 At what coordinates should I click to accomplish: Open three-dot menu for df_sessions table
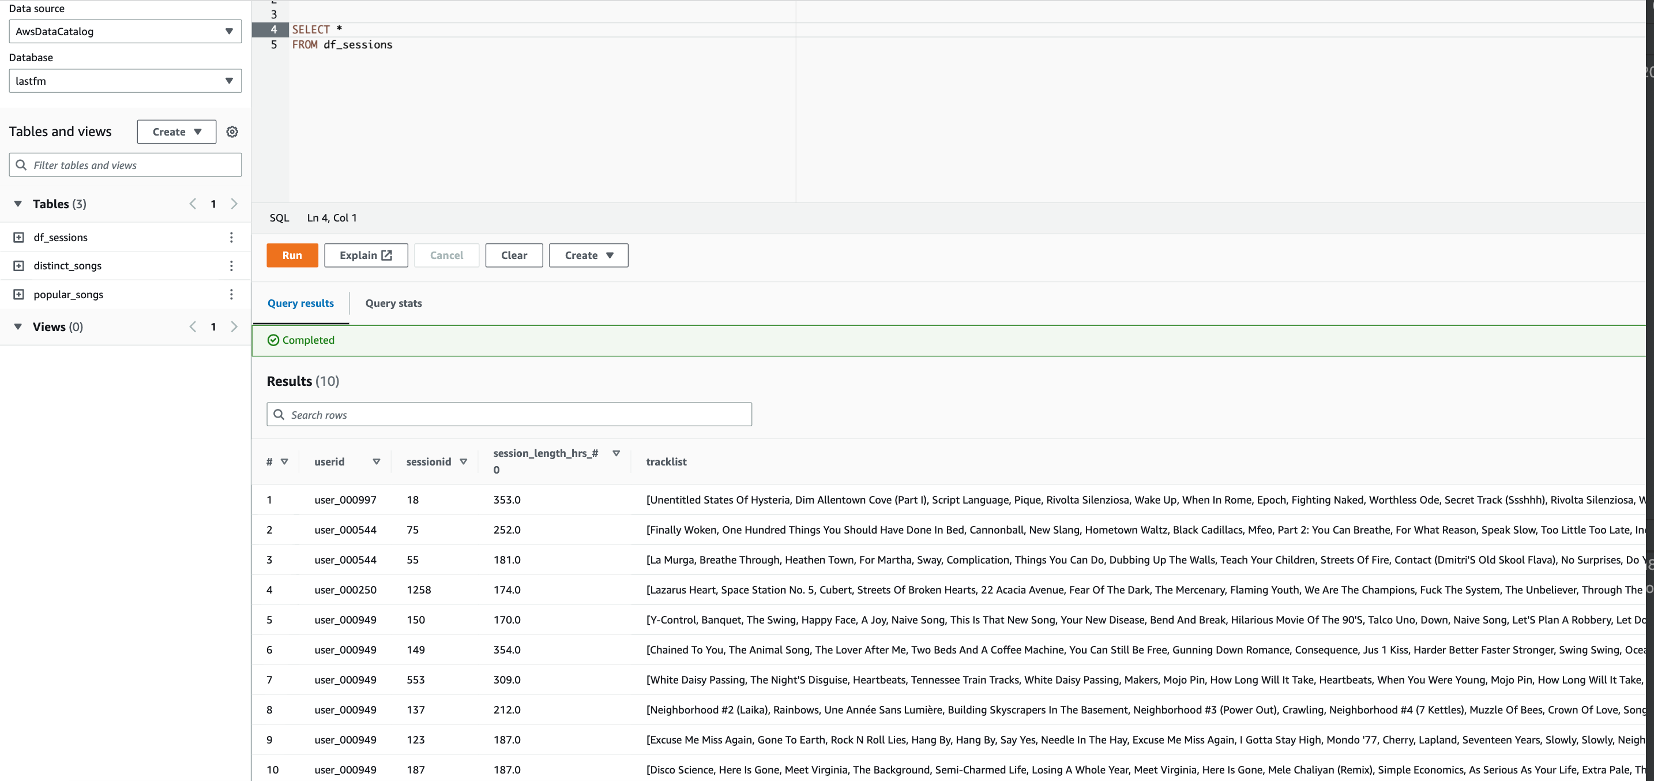(231, 237)
